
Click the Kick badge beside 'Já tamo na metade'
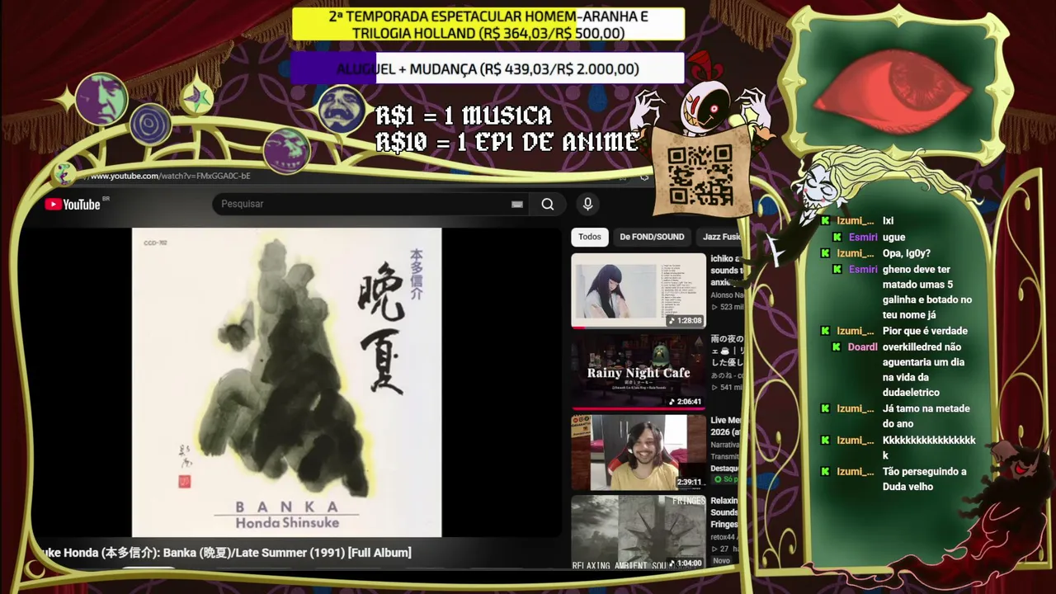point(825,409)
